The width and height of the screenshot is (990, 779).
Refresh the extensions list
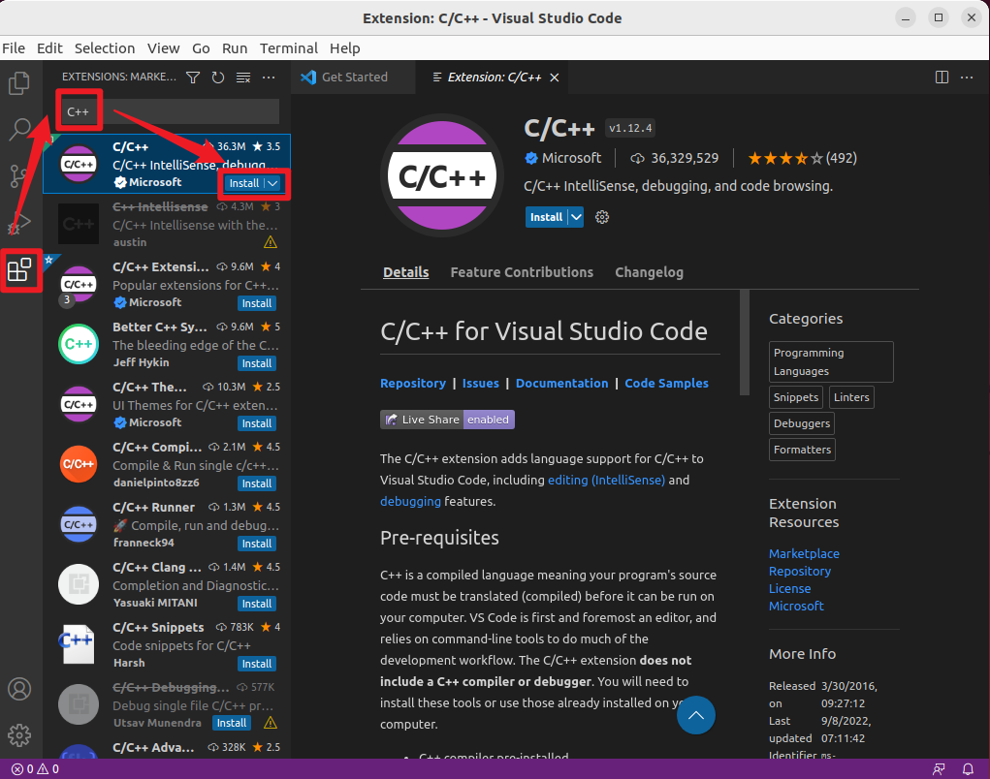pos(216,77)
